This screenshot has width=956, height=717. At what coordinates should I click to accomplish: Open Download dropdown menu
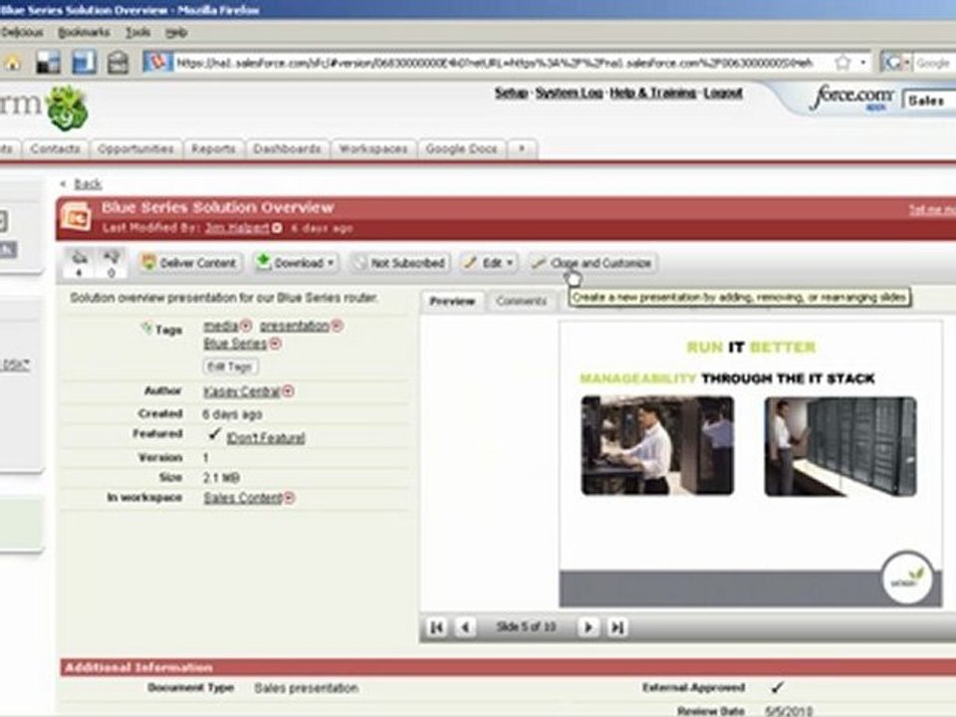(296, 263)
